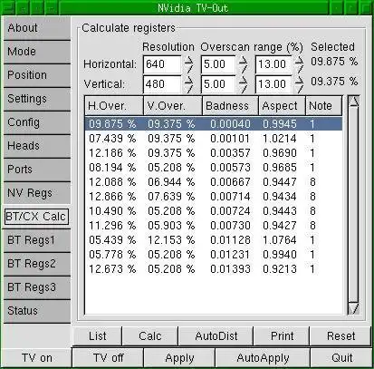
Task: Decrease horizontal resolution with down arrow
Action: pos(188,69)
